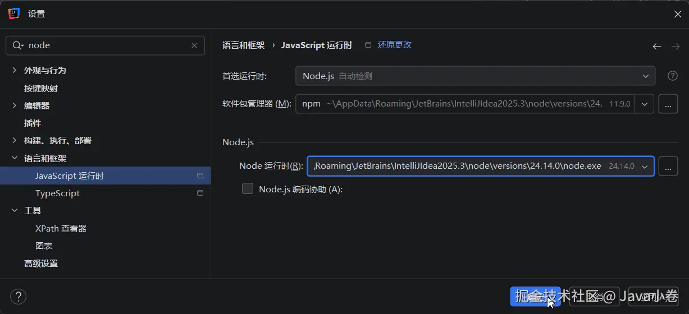Click project icon on JavaScript 运行时 row
Image resolution: width=689 pixels, height=314 pixels.
pyautogui.click(x=200, y=176)
